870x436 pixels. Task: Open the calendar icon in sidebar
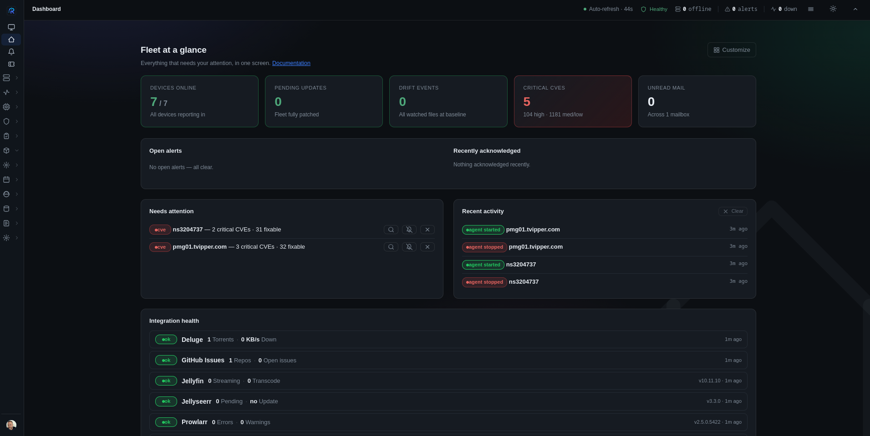click(x=6, y=180)
